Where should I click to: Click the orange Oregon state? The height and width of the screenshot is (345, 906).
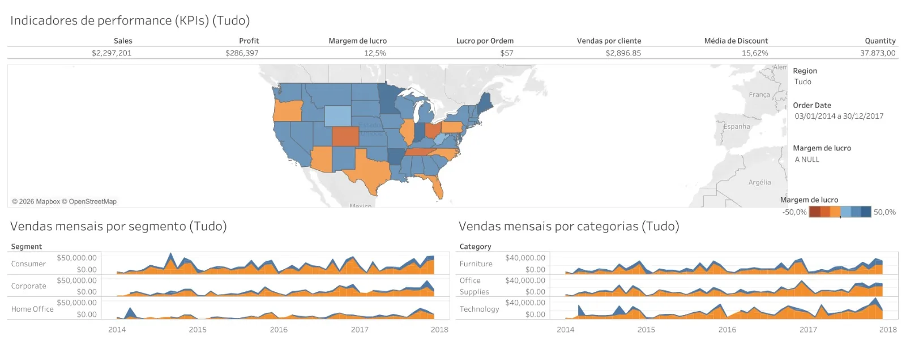[x=287, y=111]
